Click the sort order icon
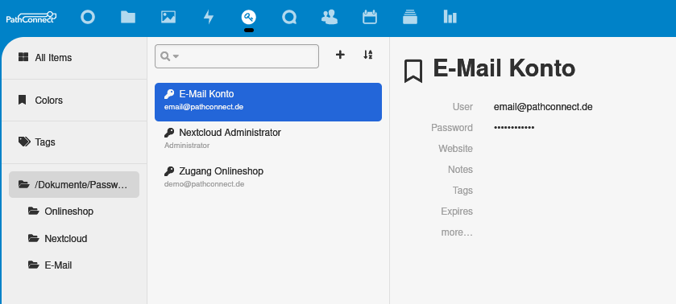The height and width of the screenshot is (304, 676). pos(367,55)
